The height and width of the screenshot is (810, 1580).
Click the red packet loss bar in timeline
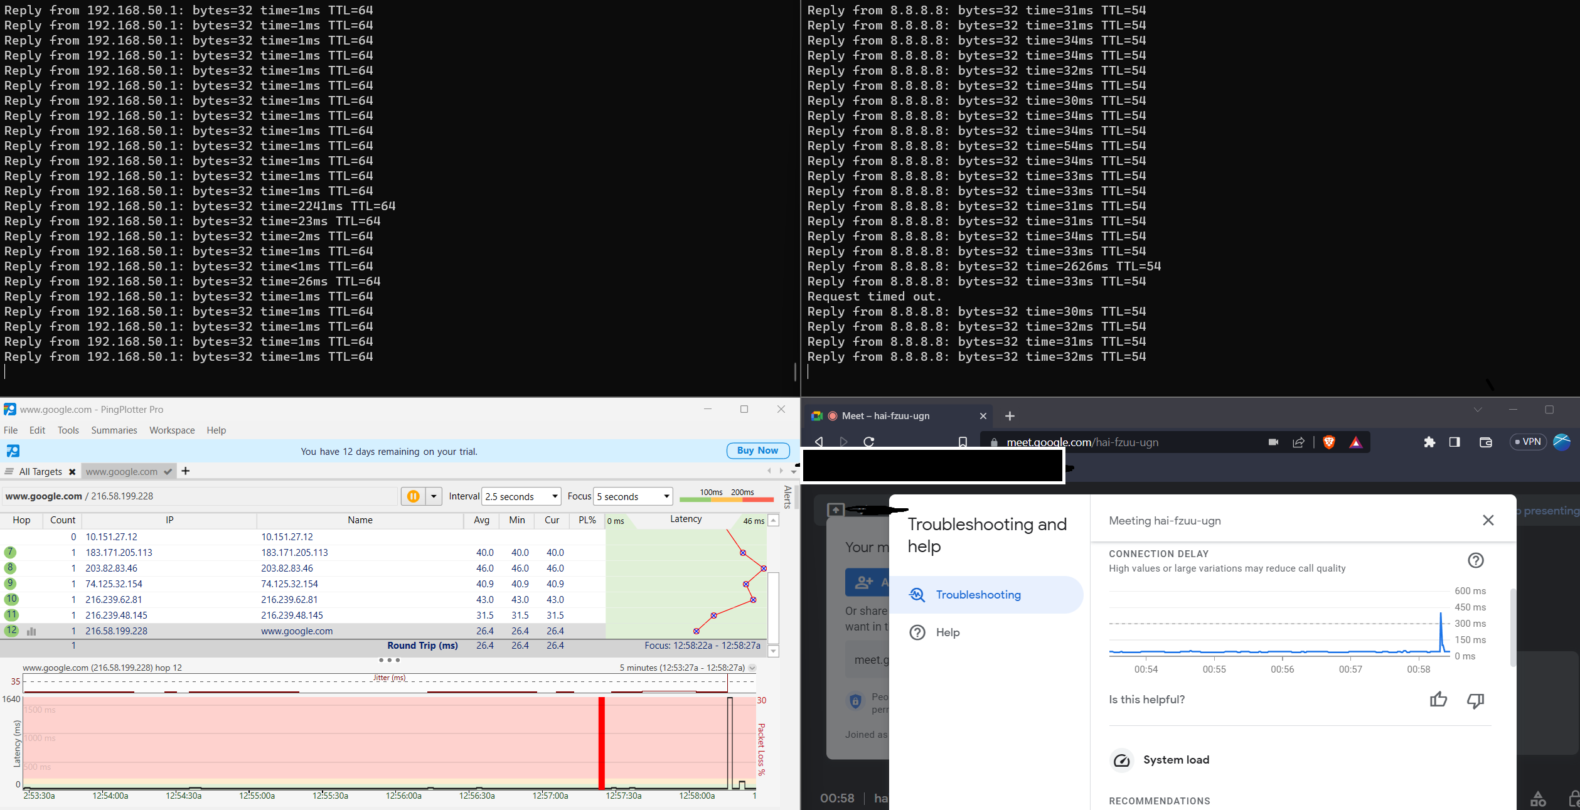click(x=601, y=743)
